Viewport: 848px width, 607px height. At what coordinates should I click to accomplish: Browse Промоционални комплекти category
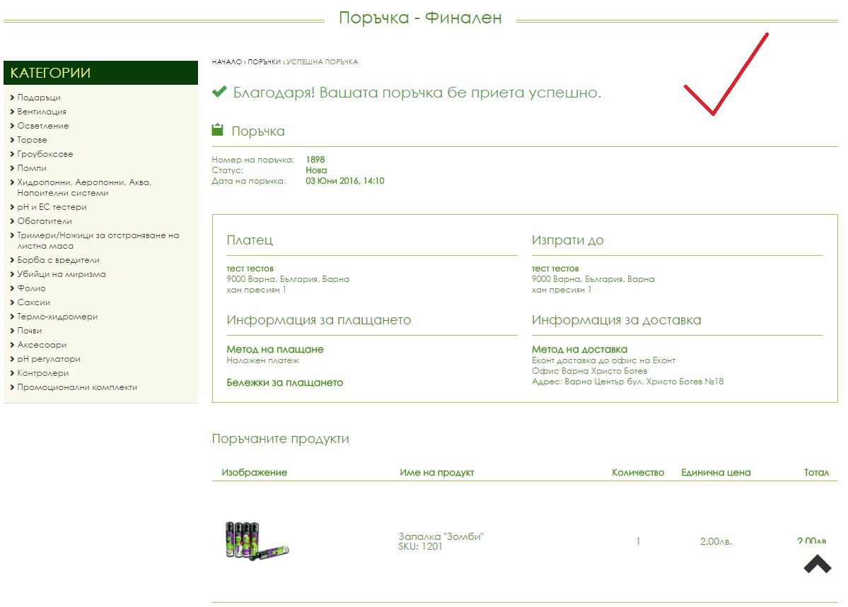point(77,387)
